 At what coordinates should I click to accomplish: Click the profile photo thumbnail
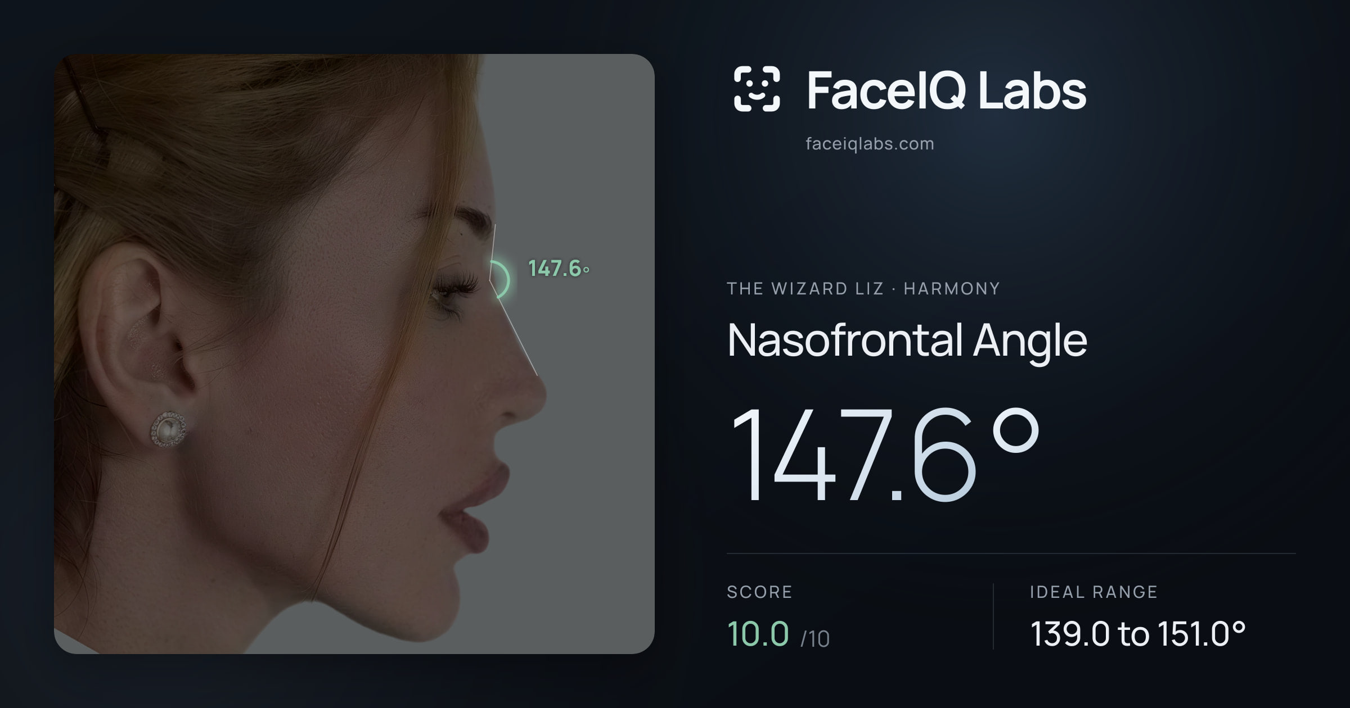click(x=354, y=354)
